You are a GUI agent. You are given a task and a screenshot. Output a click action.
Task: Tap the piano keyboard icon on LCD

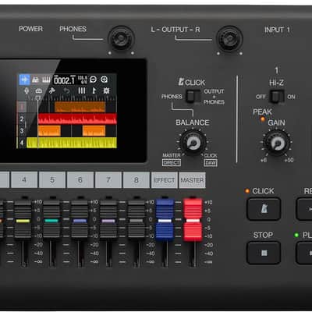click(46, 80)
